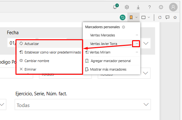The image size is (182, 120).
Task: Open settings gear icon
Action: click(127, 7)
